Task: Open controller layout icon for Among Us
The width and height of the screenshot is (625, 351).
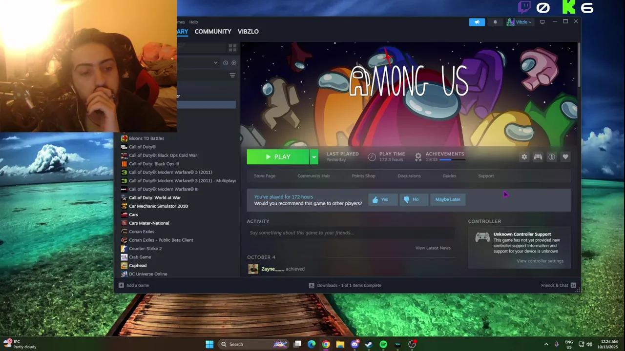Action: coord(538,157)
